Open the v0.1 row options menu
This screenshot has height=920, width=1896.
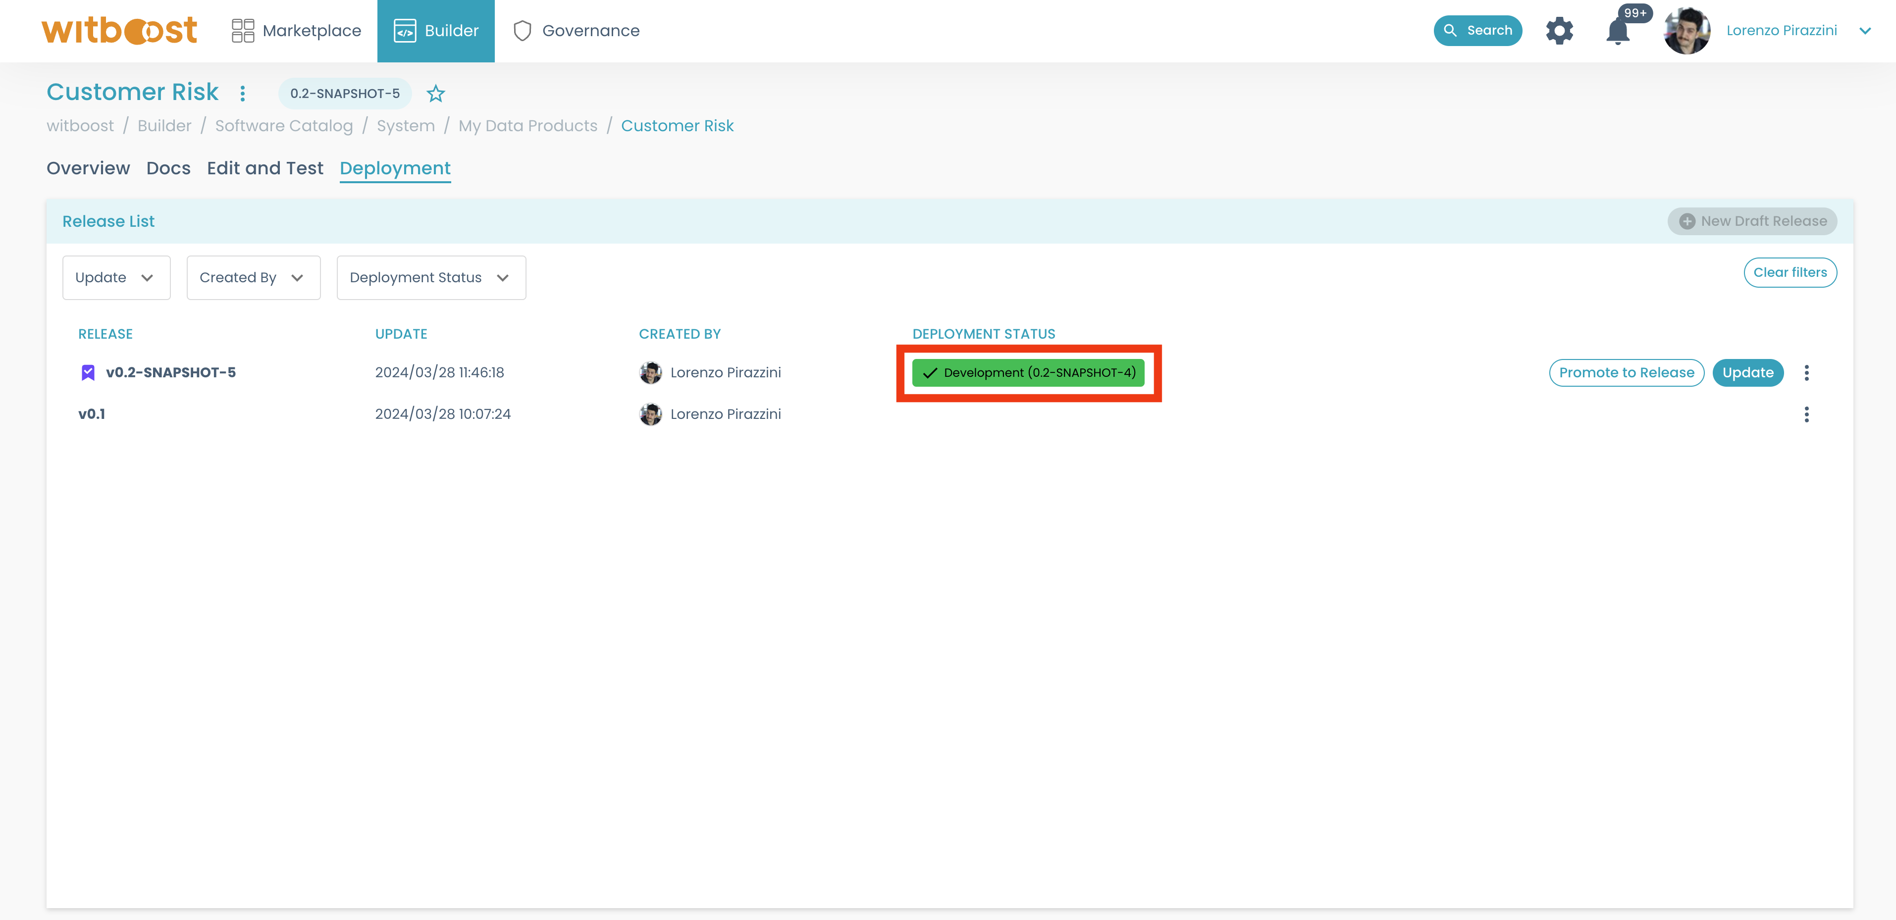pyautogui.click(x=1806, y=414)
